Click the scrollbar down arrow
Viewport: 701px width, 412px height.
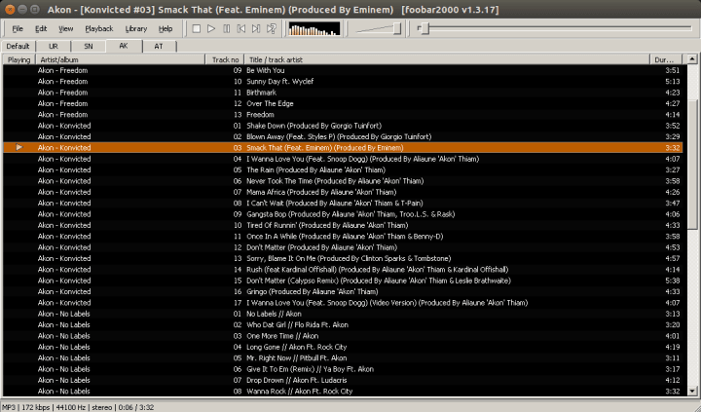(692, 391)
